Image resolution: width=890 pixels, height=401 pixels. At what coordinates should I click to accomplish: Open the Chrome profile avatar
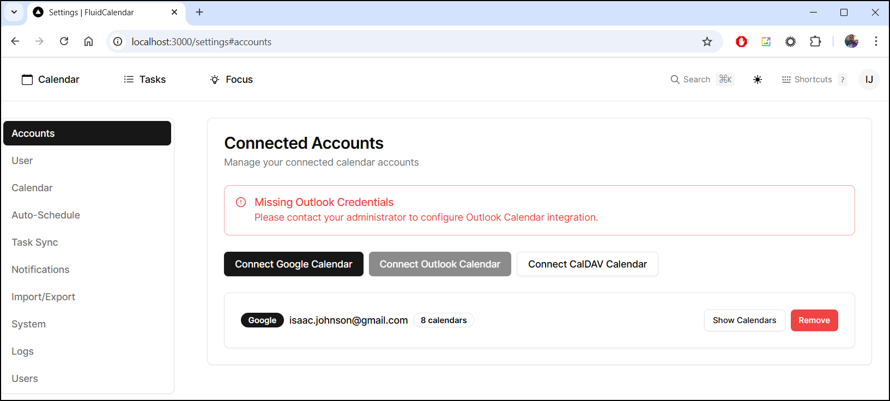(851, 41)
